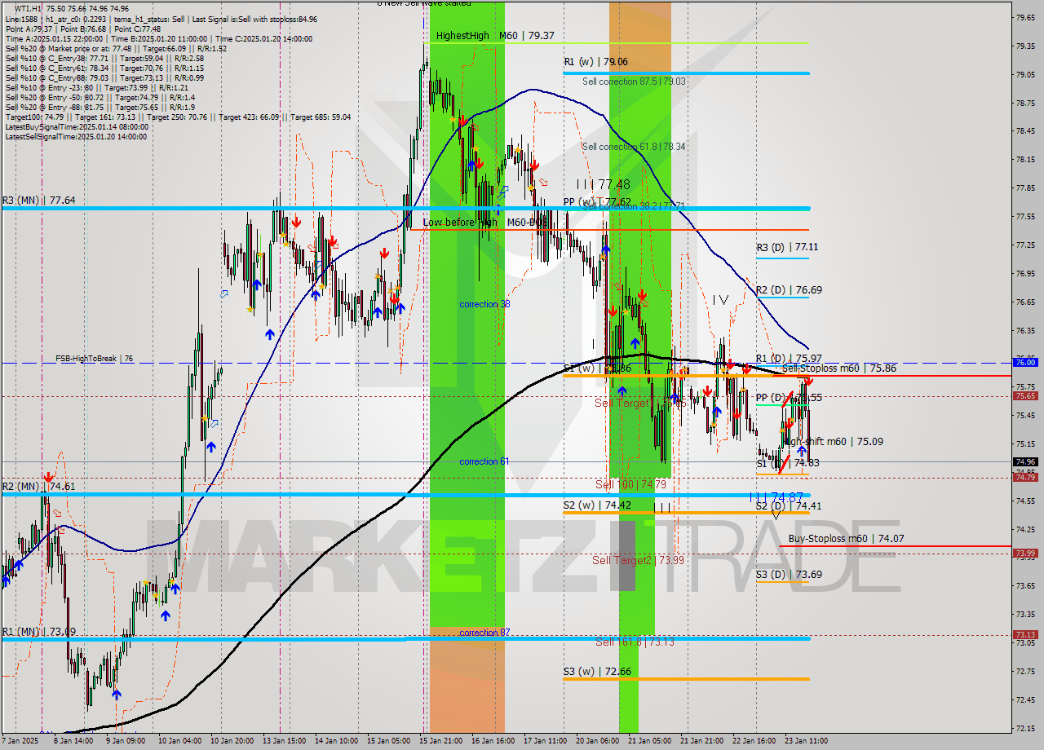Click the R3 (MN) | 77.64 label

(x=39, y=200)
